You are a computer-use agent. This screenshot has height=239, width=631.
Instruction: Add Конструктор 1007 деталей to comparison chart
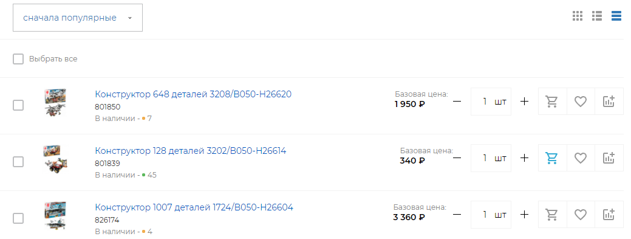coord(609,215)
